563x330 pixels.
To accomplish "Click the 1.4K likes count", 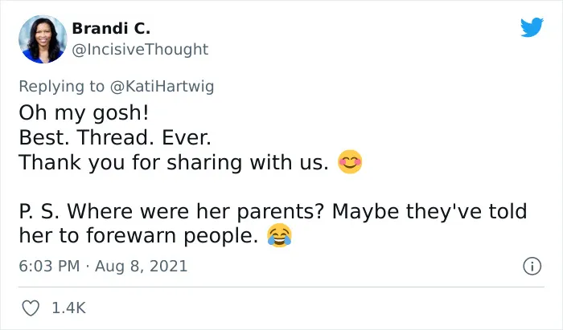I will tap(69, 308).
